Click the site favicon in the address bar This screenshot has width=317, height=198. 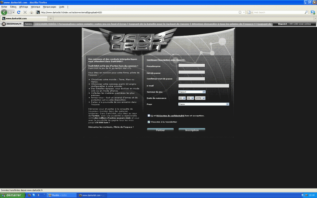38,12
